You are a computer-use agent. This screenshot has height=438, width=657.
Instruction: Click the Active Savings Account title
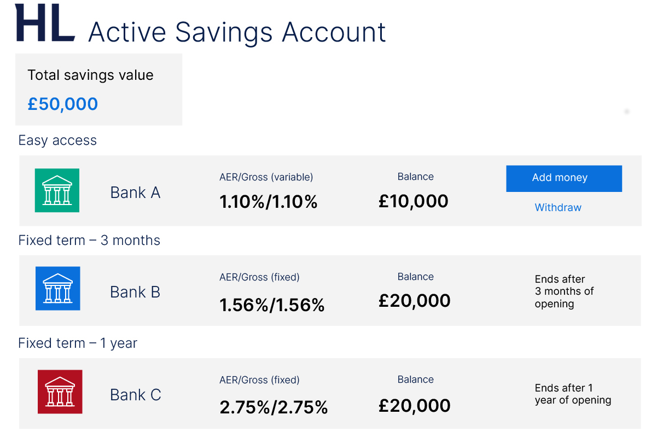(237, 32)
